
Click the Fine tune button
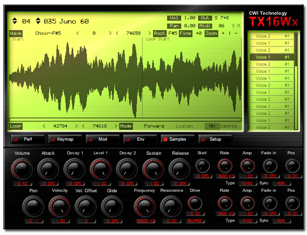(x=185, y=33)
